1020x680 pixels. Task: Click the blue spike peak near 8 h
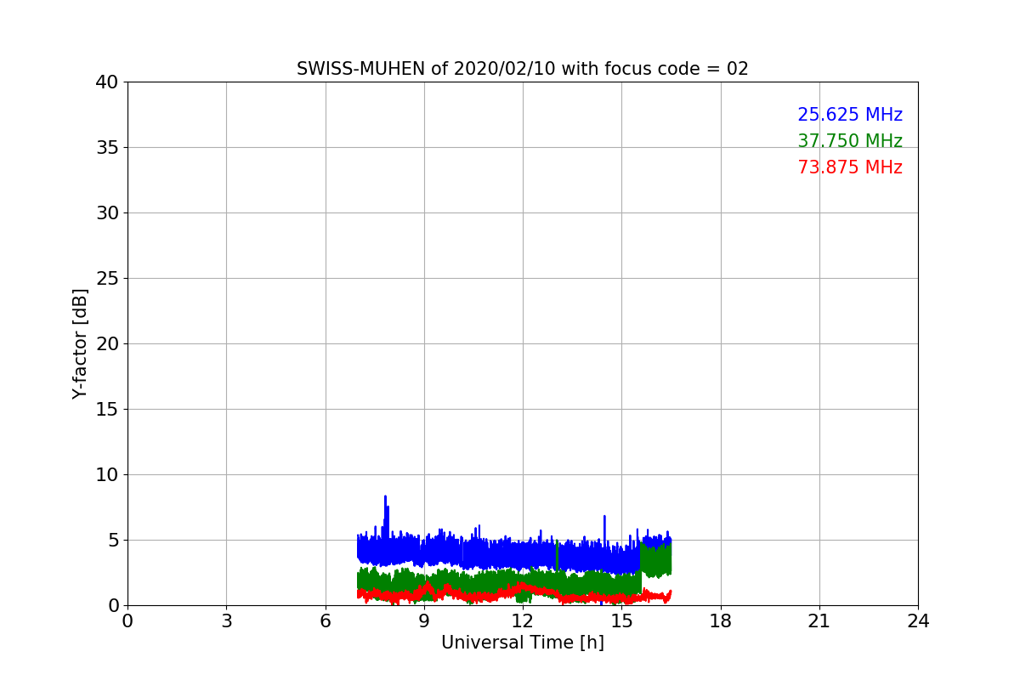click(x=385, y=497)
